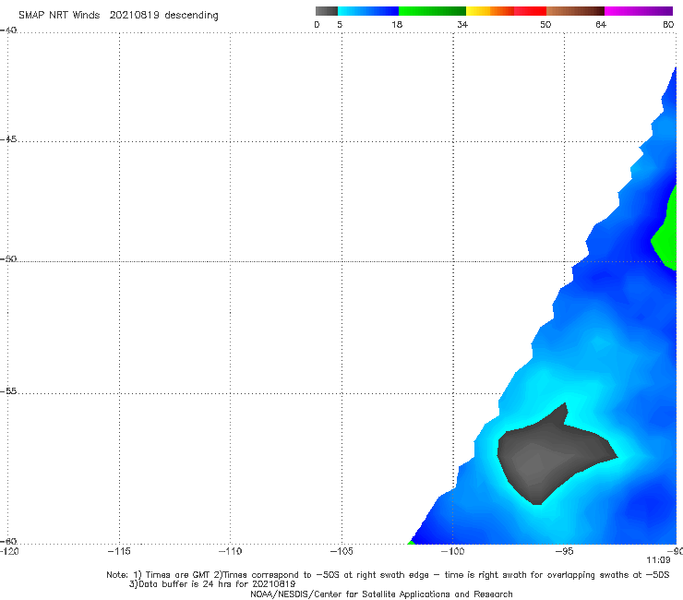This screenshot has width=683, height=600.
Task: Click the latitude axis label "-45"
Action: (x=8, y=139)
